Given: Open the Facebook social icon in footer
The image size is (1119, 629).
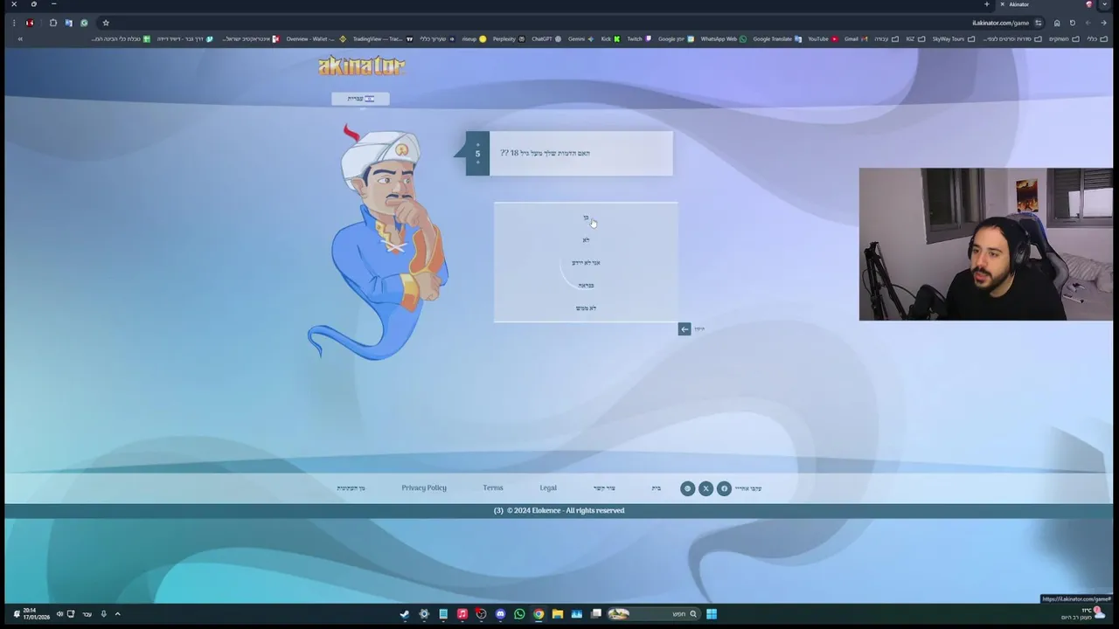Looking at the screenshot, I should (724, 488).
